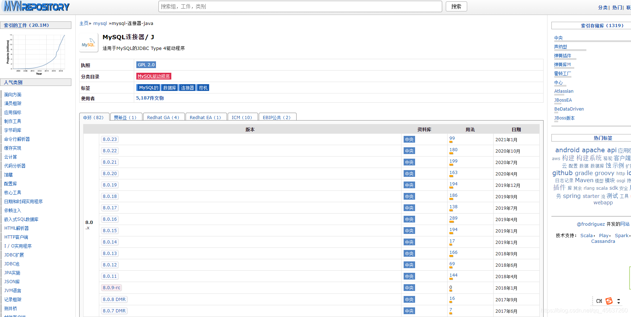Open version 8.0.23
This screenshot has height=317, width=631.
[x=110, y=139]
